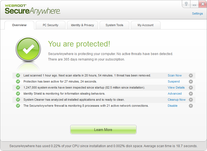Click the gear icon beside Scan Now
This screenshot has width=207, height=151.
[x=191, y=75]
